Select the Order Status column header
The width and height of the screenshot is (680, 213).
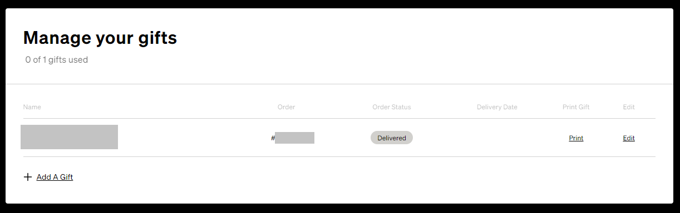(x=392, y=107)
